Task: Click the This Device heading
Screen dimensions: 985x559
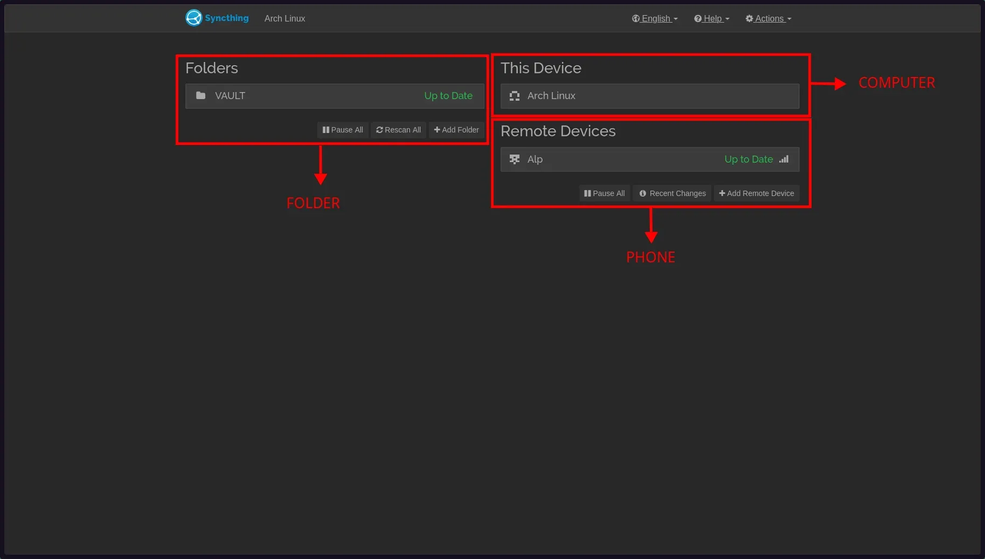Action: [541, 68]
